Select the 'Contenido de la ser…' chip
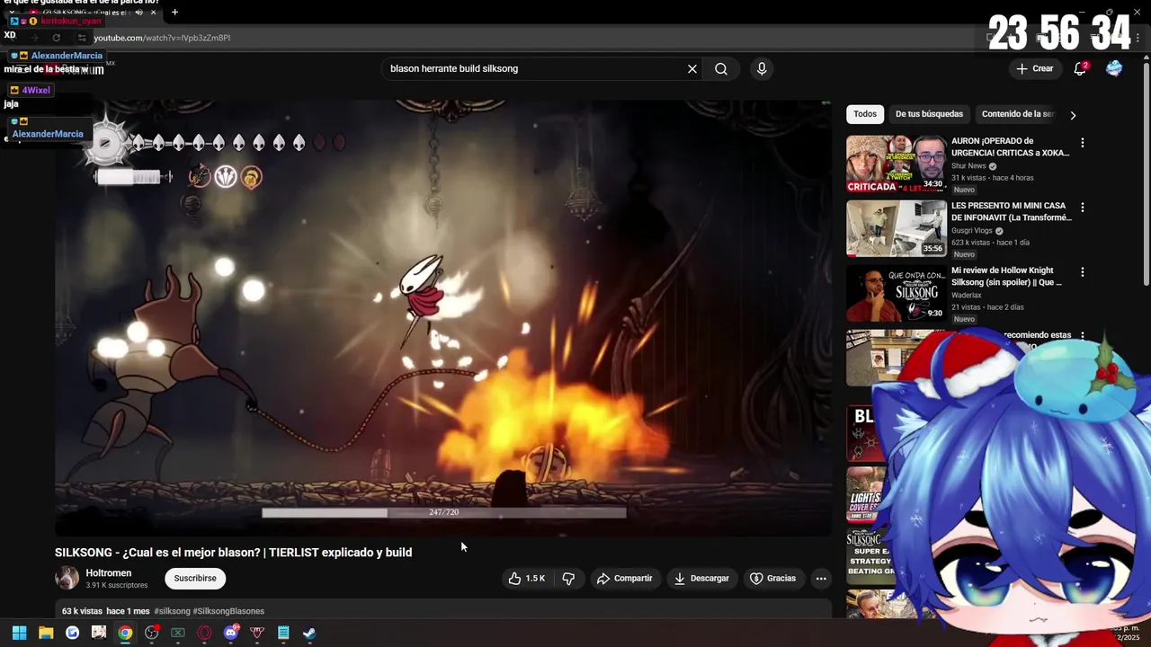 (x=1017, y=114)
